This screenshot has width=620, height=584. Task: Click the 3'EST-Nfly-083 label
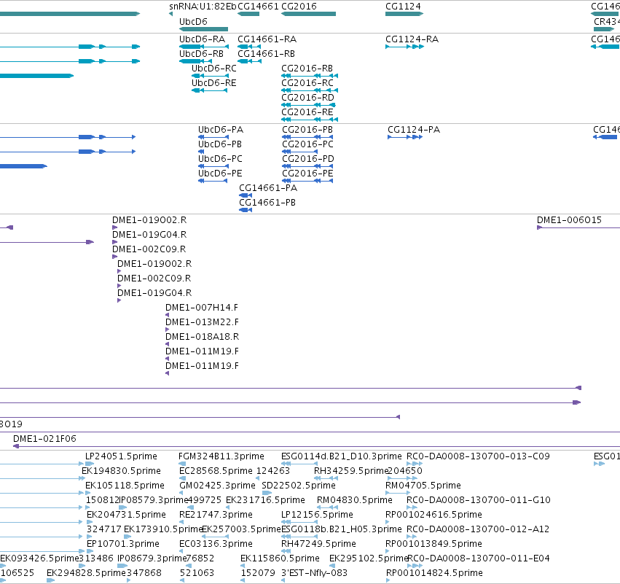click(x=314, y=573)
